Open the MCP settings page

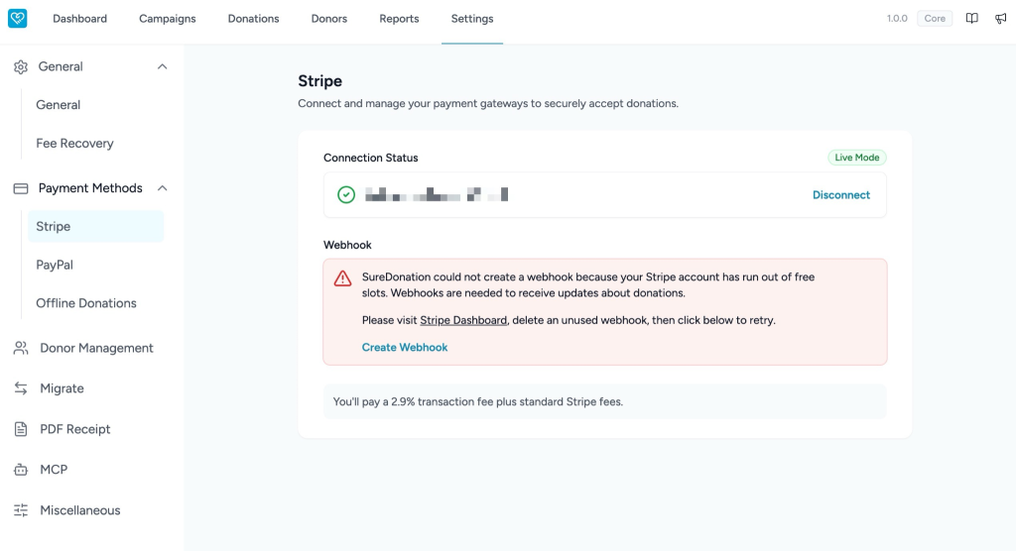[54, 470]
